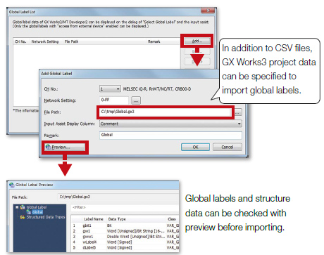
Task: Select the gbit1 label row
Action: [125, 225]
